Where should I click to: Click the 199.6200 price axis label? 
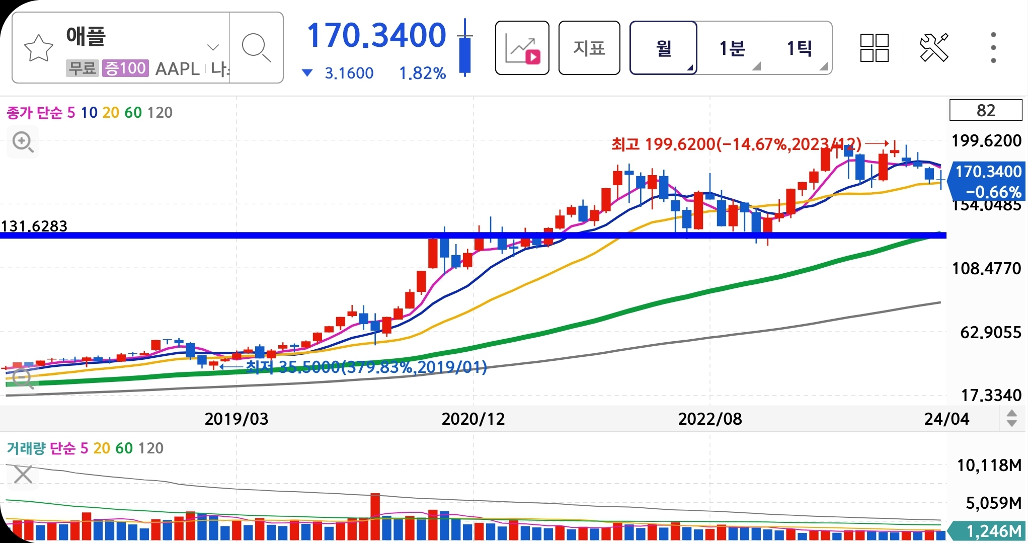pyautogui.click(x=986, y=140)
